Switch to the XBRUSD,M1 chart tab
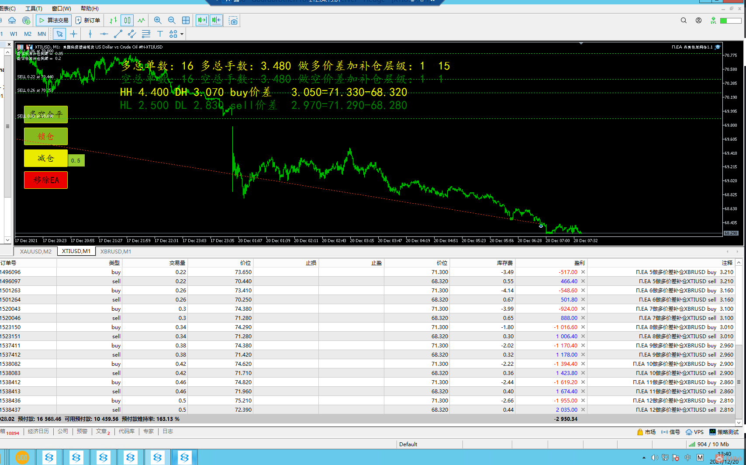This screenshot has height=465, width=746. pos(115,251)
